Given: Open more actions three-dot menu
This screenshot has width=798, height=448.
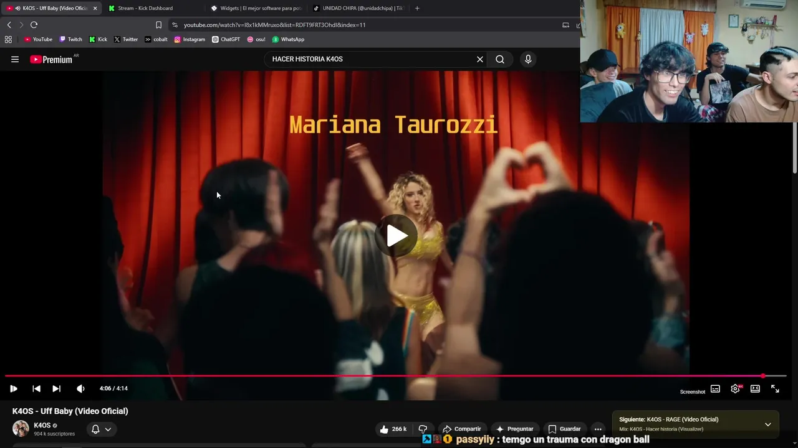Looking at the screenshot, I should click(x=598, y=429).
